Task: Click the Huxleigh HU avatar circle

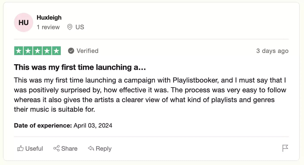Action: (23, 23)
